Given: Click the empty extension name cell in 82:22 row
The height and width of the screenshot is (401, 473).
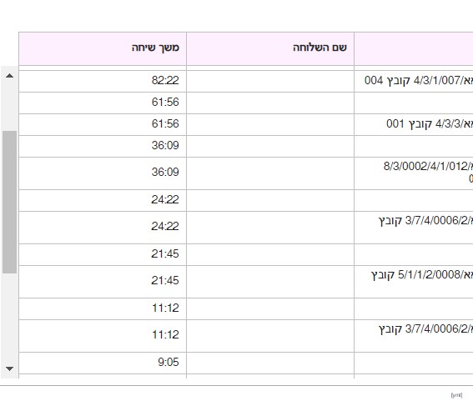Looking at the screenshot, I should pos(270,81).
